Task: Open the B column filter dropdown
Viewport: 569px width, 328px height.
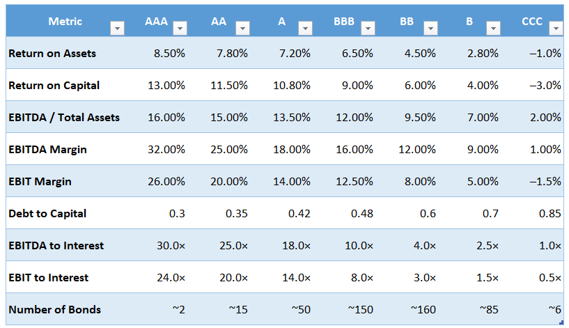Action: (493, 29)
